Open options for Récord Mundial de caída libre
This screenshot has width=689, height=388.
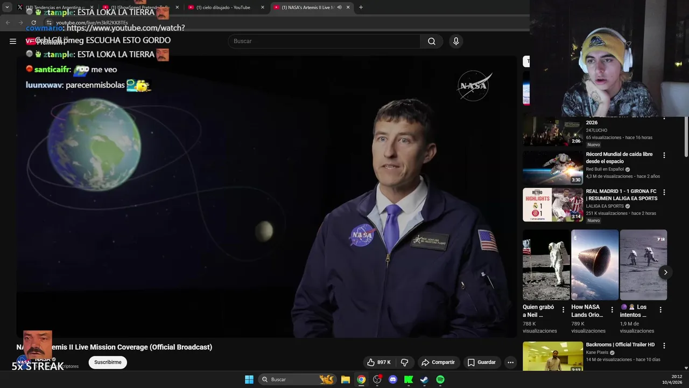tap(664, 155)
